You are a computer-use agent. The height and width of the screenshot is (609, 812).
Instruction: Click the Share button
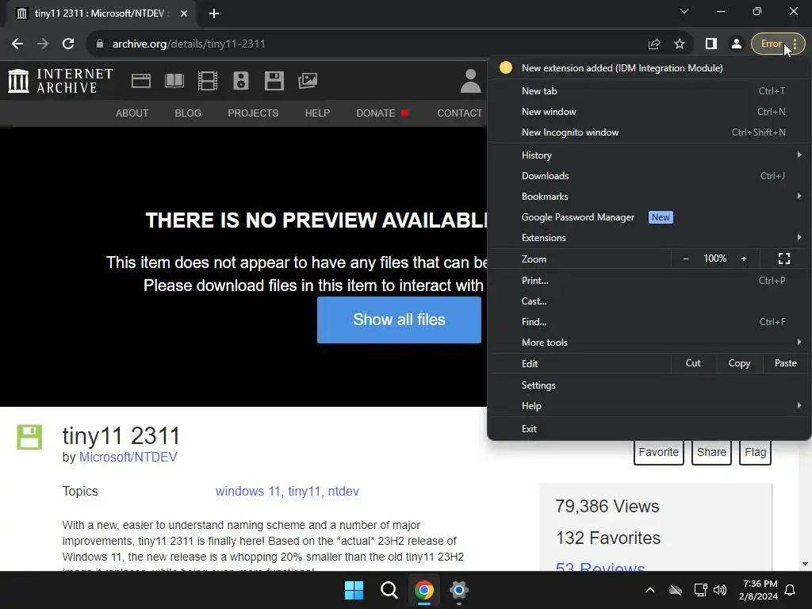(x=711, y=452)
